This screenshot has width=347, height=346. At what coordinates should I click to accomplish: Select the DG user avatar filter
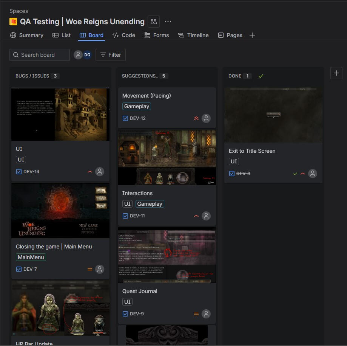(87, 55)
